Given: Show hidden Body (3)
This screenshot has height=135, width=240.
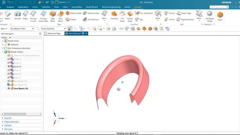Looking at the screenshot, I should point(9,63).
